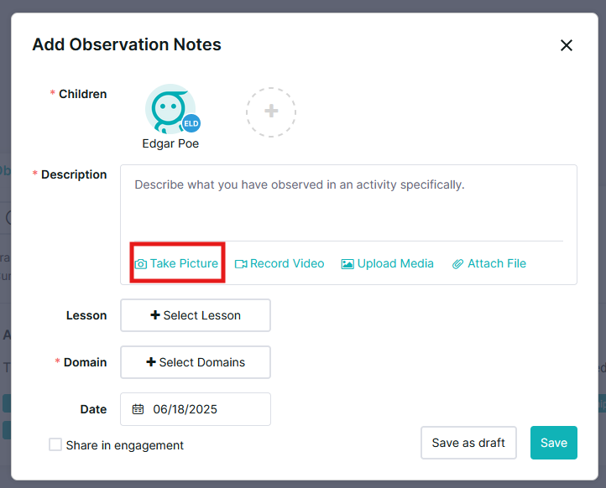Image resolution: width=606 pixels, height=488 pixels.
Task: Click the Attach File link text
Action: pyautogui.click(x=497, y=263)
